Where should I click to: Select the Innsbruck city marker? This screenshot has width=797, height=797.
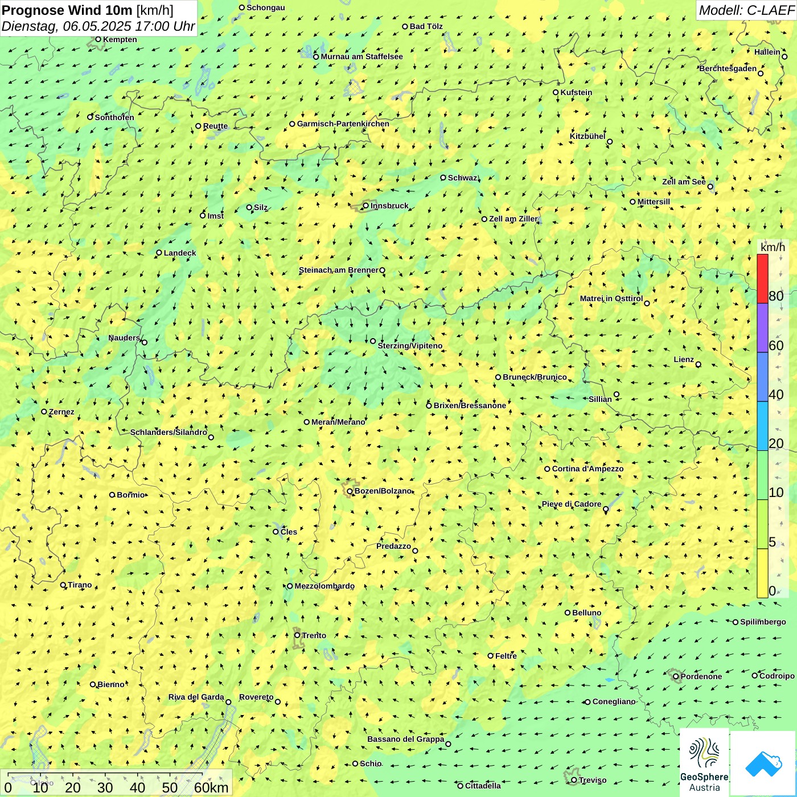(365, 206)
